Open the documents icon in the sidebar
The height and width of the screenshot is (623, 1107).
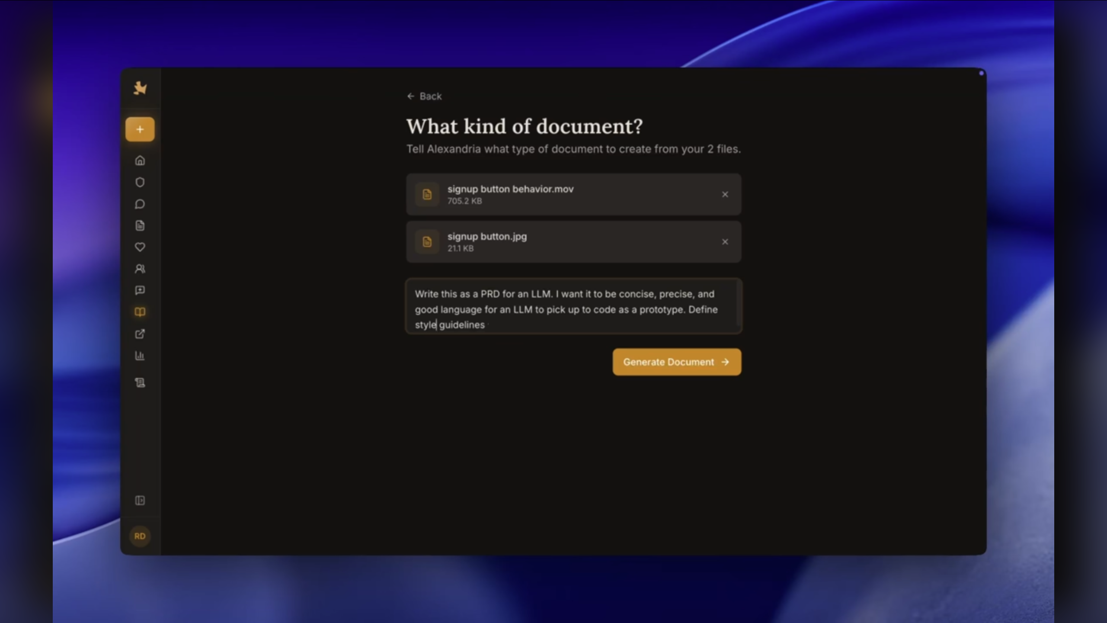(x=140, y=225)
